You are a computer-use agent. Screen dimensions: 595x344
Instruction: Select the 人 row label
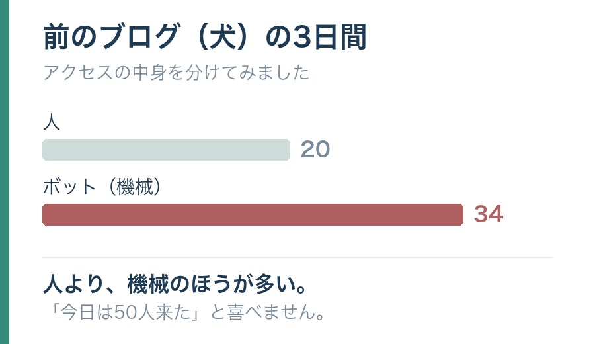click(51, 122)
